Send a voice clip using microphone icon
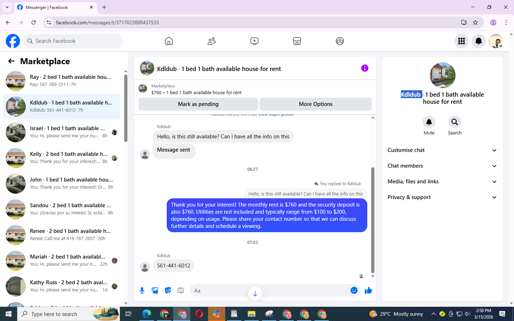This screenshot has height=321, width=514. pos(142,290)
